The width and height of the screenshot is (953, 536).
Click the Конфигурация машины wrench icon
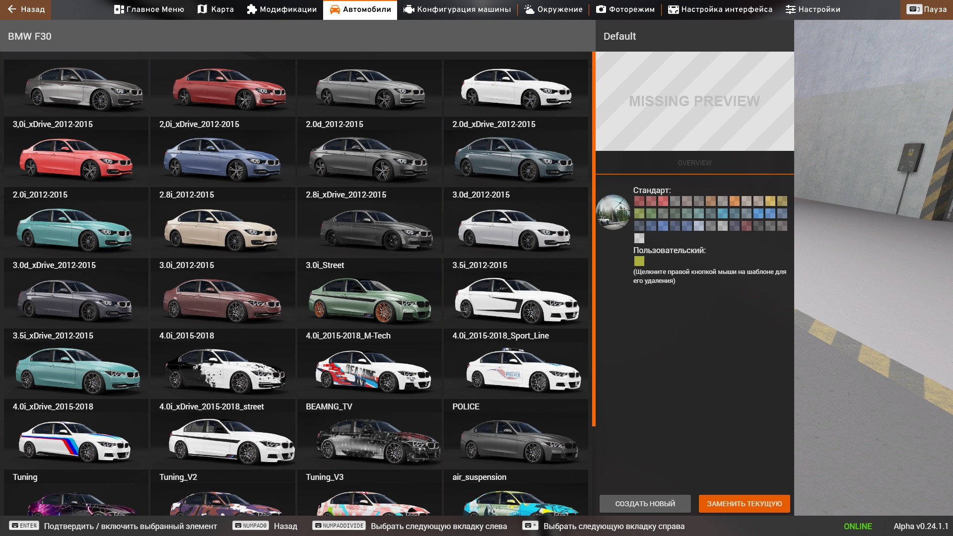407,9
